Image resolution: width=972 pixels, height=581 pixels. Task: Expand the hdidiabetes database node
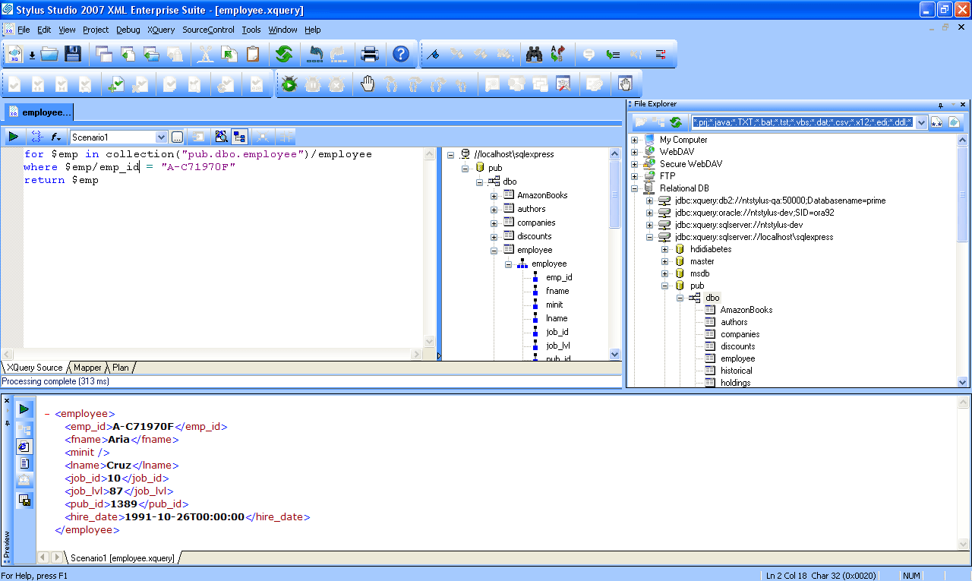pyautogui.click(x=665, y=249)
